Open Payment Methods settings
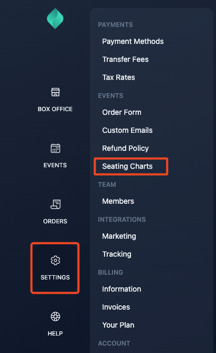The image size is (216, 353). (x=133, y=41)
